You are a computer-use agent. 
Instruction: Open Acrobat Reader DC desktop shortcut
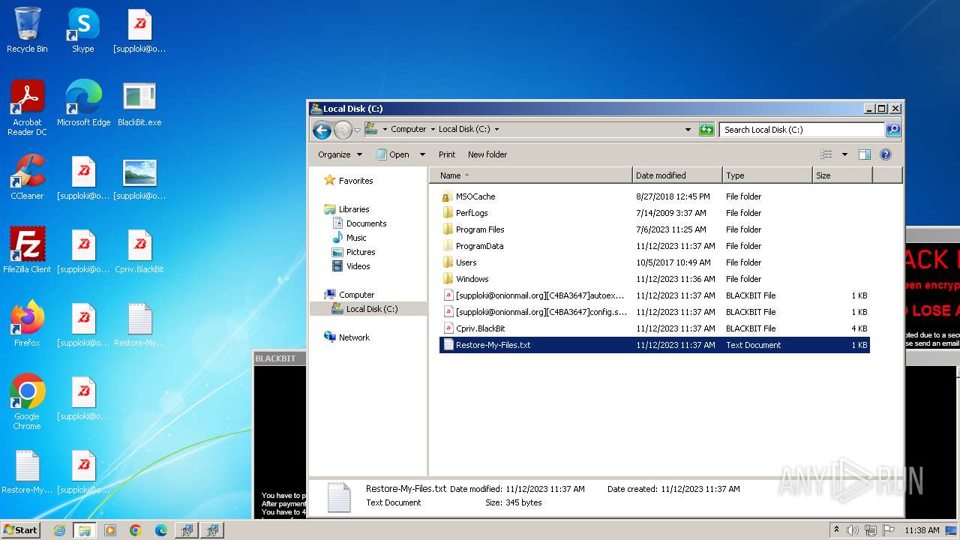[27, 107]
